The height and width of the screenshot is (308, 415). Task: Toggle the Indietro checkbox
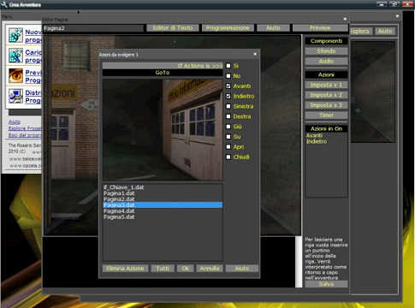point(228,96)
